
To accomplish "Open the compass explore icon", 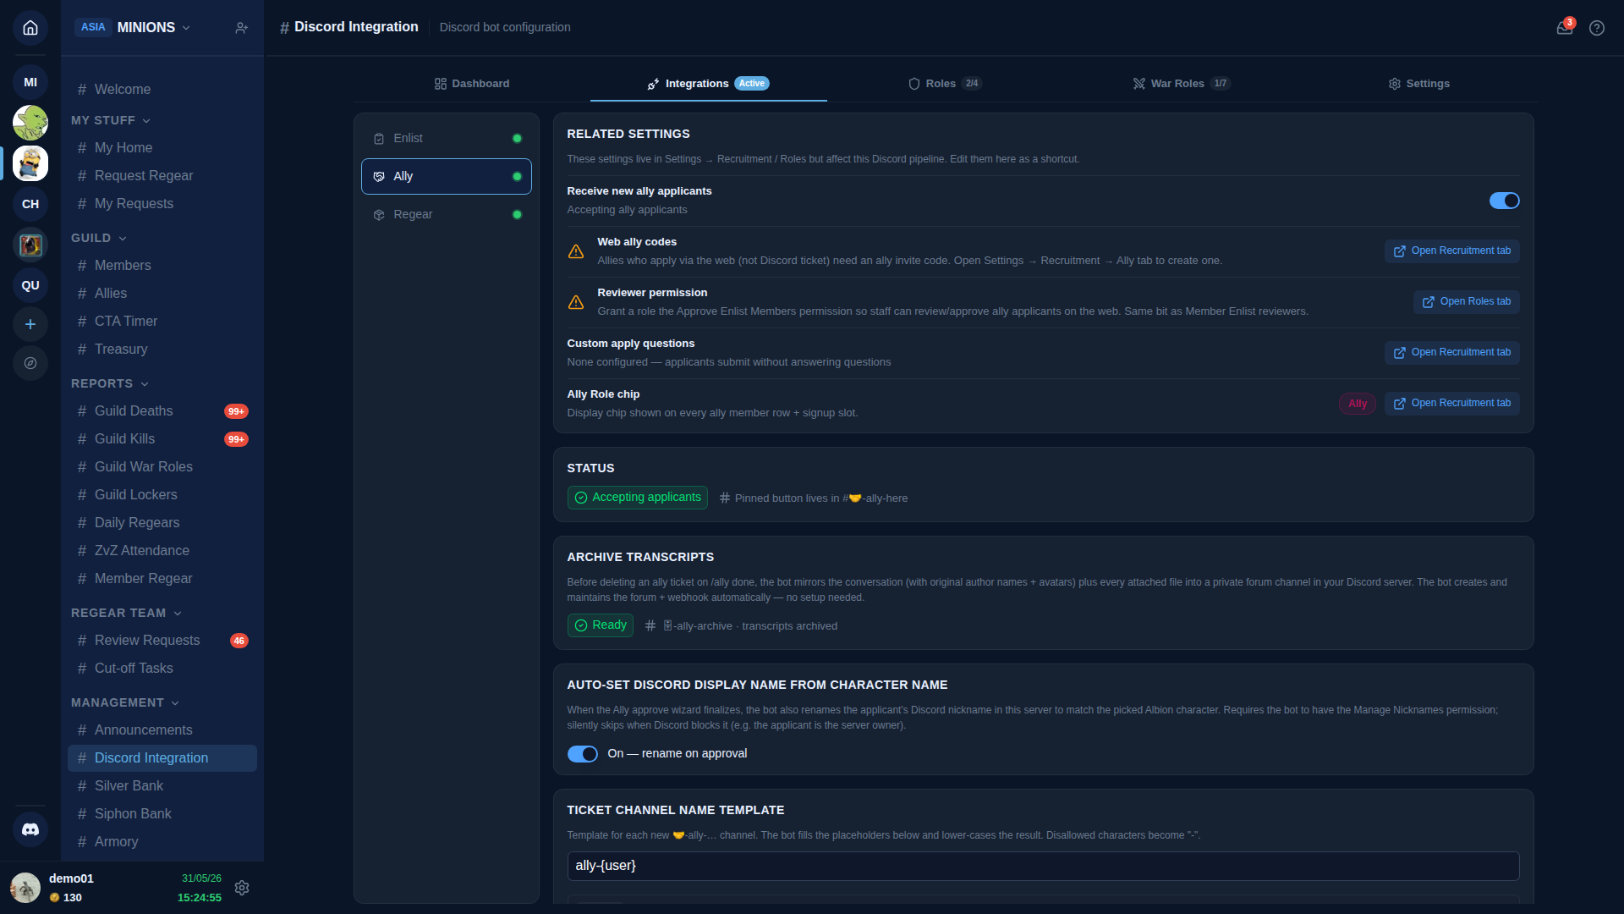I will tap(30, 363).
